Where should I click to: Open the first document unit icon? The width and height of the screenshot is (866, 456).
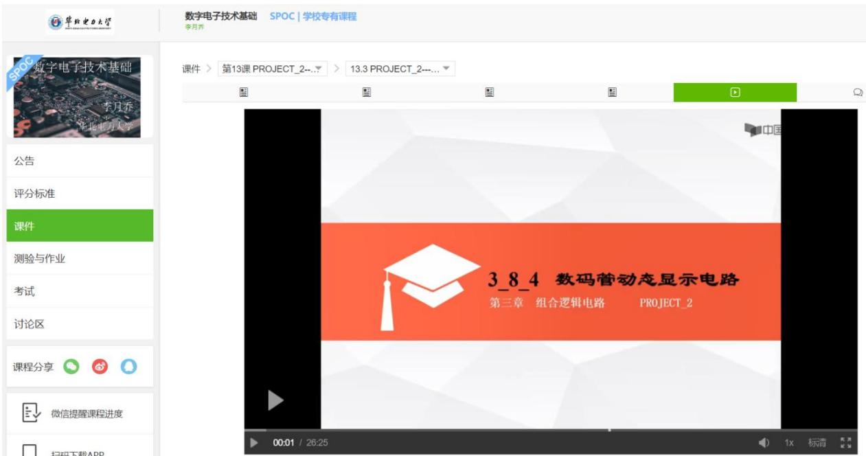pyautogui.click(x=243, y=92)
